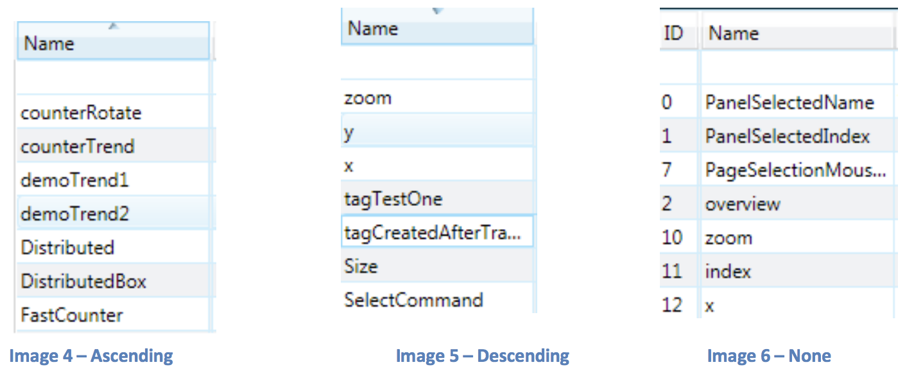Image resolution: width=923 pixels, height=376 pixels.
Task: Select the overview row
Action: 743,204
